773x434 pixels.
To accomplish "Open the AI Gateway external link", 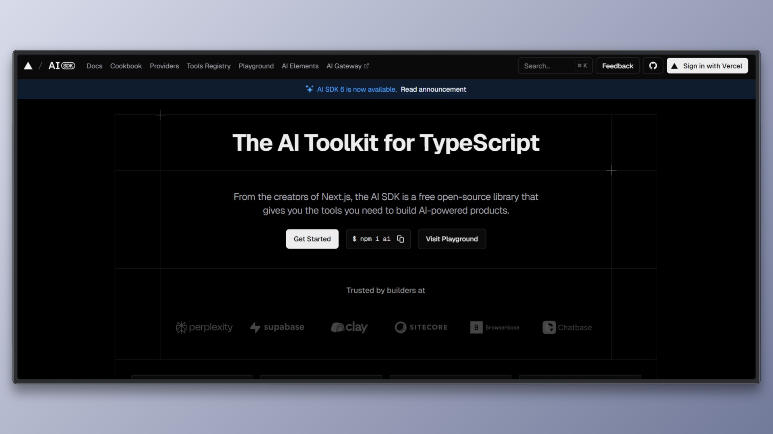I will [347, 66].
